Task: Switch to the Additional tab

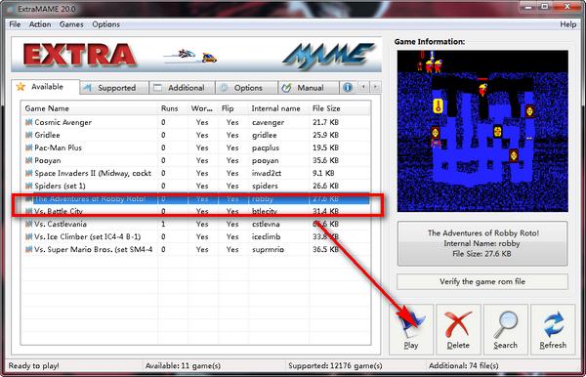Action: (x=182, y=88)
